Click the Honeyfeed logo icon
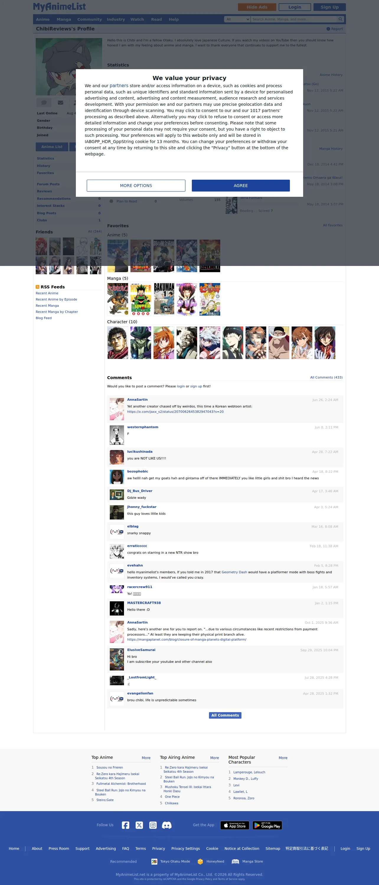The image size is (379, 885). coord(200,861)
